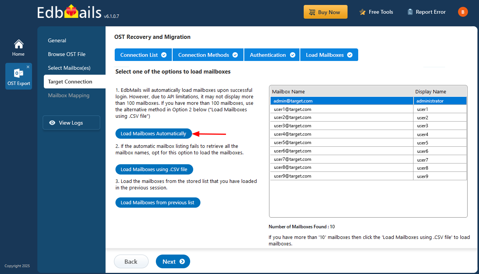Click the Back button

[131, 261]
